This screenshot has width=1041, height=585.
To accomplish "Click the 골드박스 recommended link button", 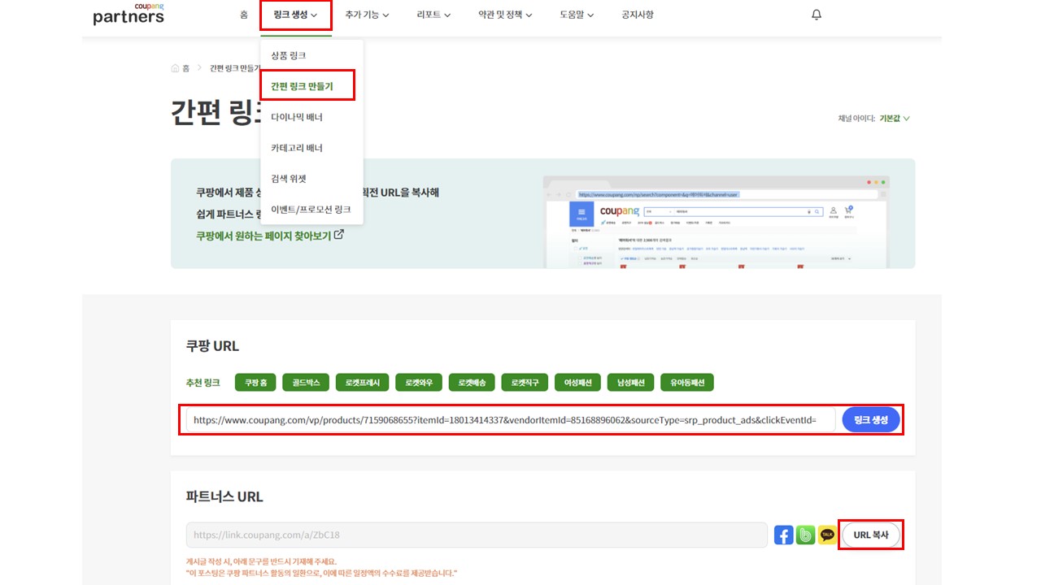I will 306,383.
